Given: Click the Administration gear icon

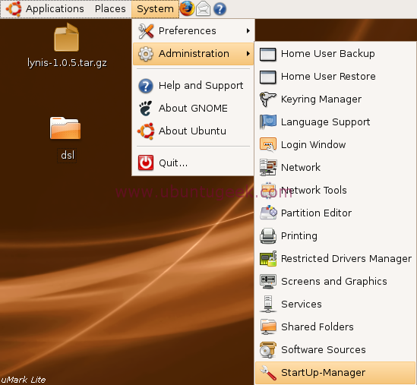Looking at the screenshot, I should (x=146, y=54).
